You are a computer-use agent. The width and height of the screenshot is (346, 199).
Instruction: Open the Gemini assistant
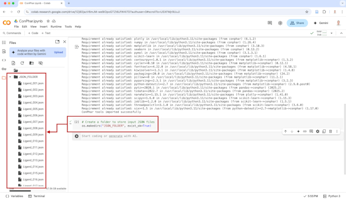tap(321, 23)
